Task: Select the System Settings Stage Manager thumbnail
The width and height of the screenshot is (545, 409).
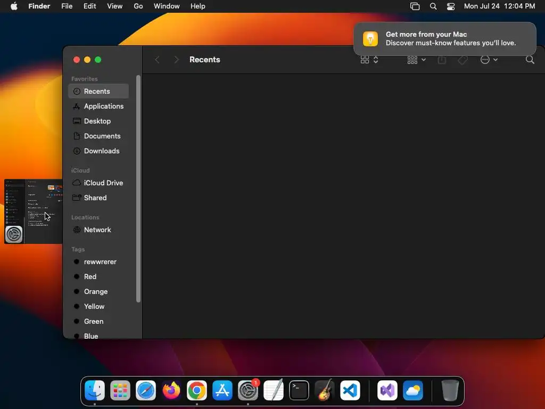Action: 34,211
